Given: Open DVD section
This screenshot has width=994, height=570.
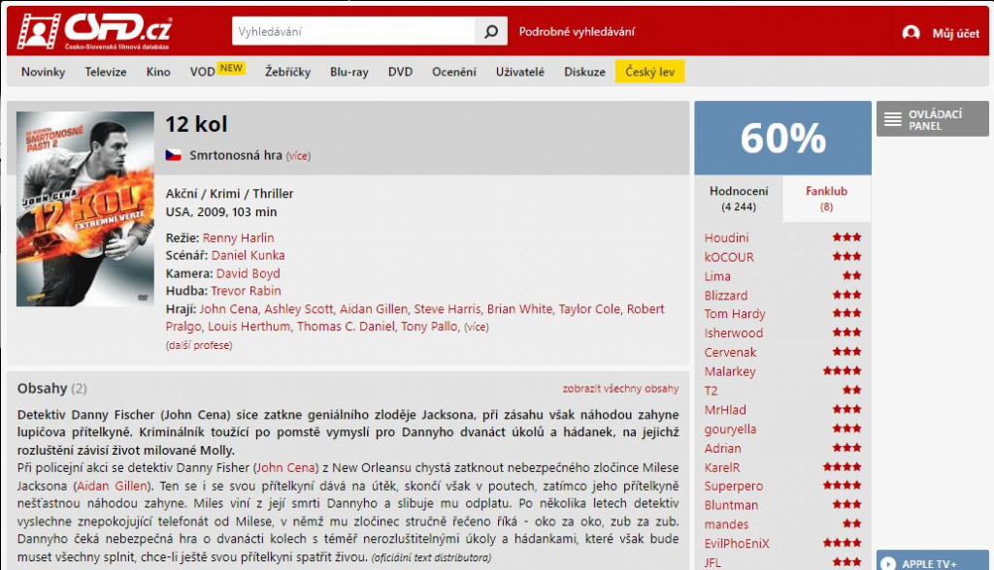Looking at the screenshot, I should tap(400, 72).
